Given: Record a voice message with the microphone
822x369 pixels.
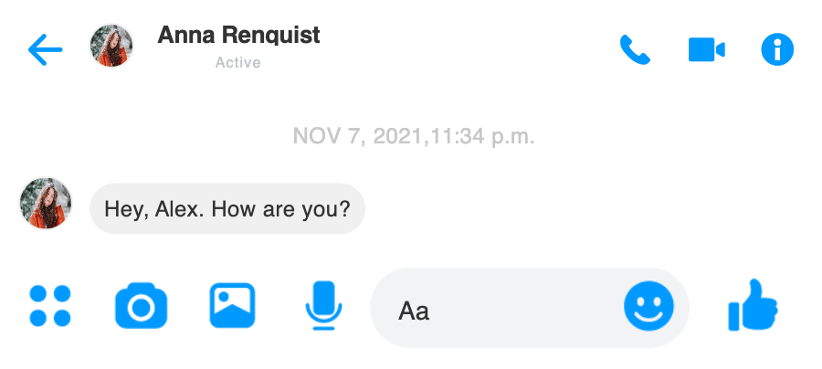Looking at the screenshot, I should pyautogui.click(x=323, y=306).
